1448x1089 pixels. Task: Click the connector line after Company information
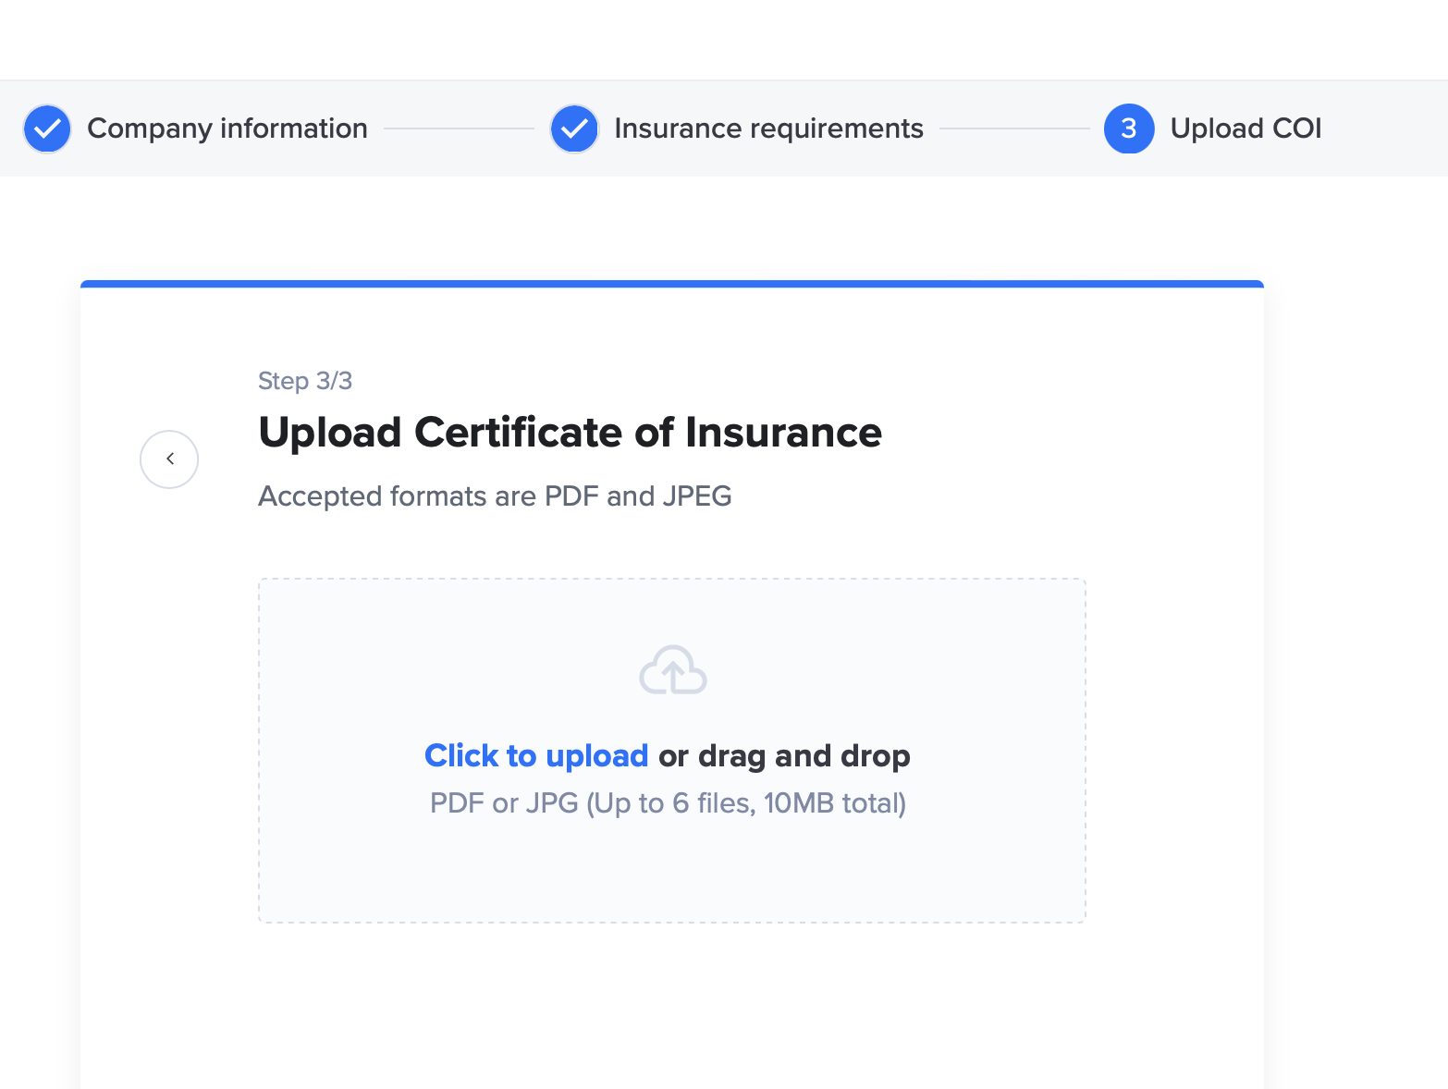pyautogui.click(x=459, y=128)
